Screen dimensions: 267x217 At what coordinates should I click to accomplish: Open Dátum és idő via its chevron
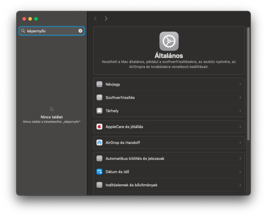pyautogui.click(x=240, y=172)
